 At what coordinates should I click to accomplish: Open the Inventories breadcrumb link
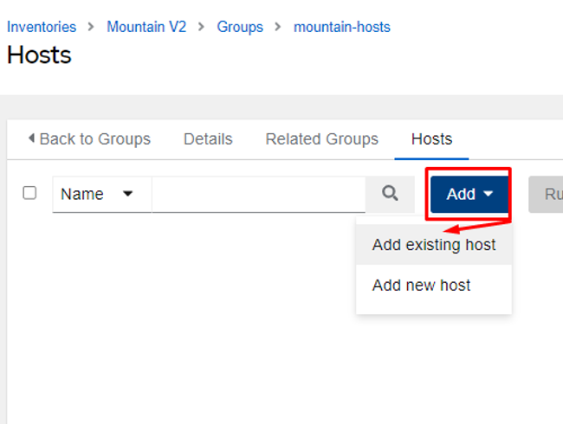click(x=42, y=27)
